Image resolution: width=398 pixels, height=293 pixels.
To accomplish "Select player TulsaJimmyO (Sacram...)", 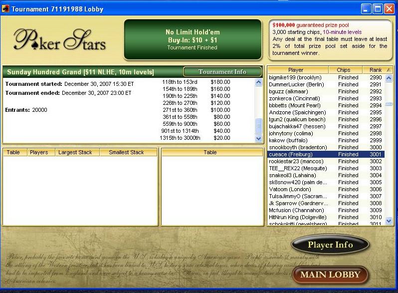I will 326,196.
